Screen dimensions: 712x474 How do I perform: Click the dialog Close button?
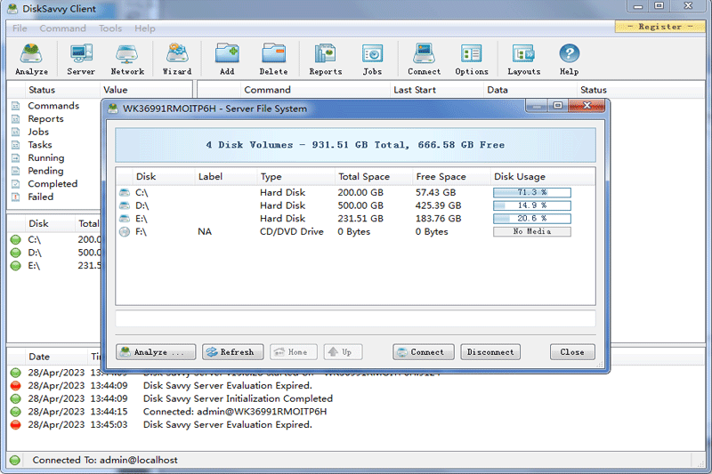[x=572, y=352]
